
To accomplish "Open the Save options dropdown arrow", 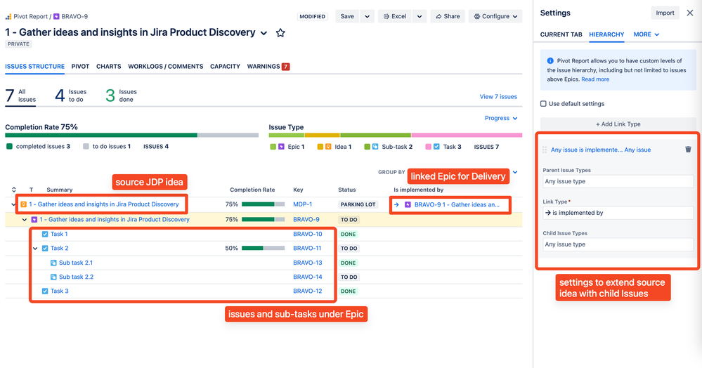I will [367, 17].
